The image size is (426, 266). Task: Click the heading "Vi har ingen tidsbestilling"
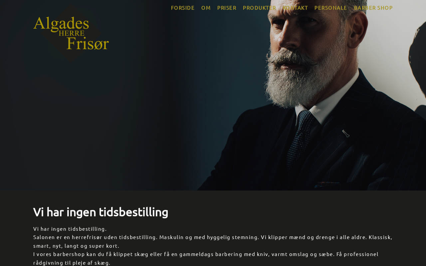(101, 212)
